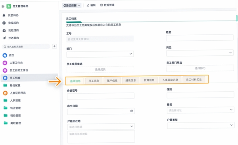Click the 性别 input field

pos(200,95)
